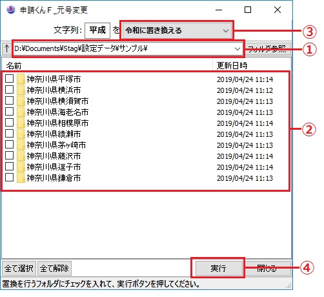Go up one folder with arrow icon
This screenshot has width=324, height=297.
pos(6,48)
